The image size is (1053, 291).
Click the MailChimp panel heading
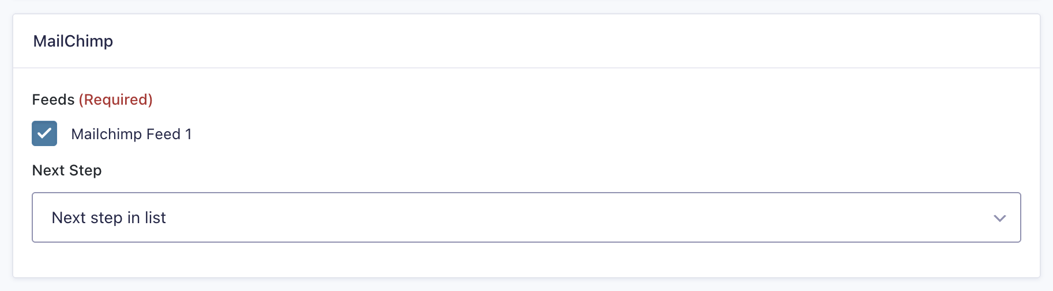(73, 41)
